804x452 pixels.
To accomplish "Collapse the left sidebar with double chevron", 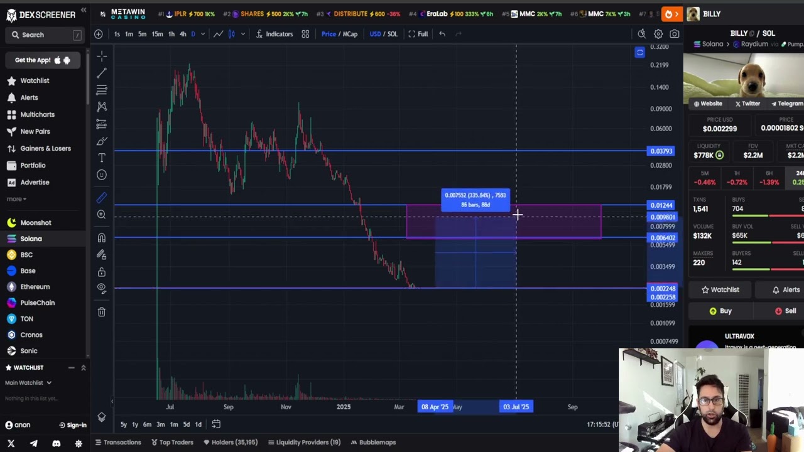I will point(84,11).
